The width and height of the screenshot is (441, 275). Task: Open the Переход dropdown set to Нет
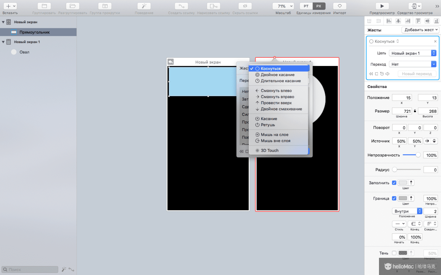point(413,64)
